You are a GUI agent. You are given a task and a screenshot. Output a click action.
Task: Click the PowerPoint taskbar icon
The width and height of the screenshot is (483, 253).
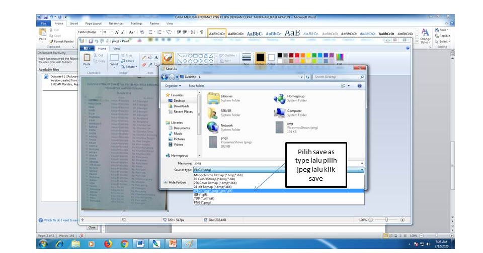click(x=173, y=244)
